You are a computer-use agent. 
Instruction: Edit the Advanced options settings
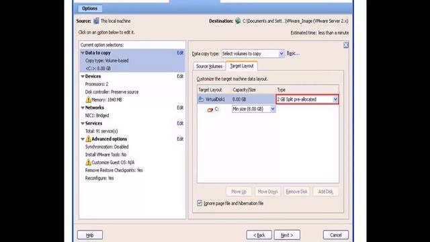tap(180, 139)
